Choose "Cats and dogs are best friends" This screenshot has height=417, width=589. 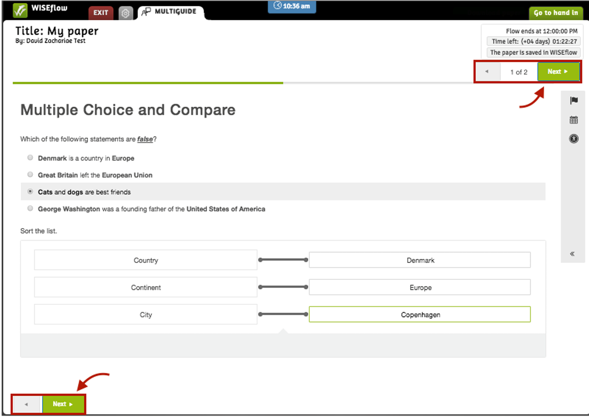coord(30,192)
